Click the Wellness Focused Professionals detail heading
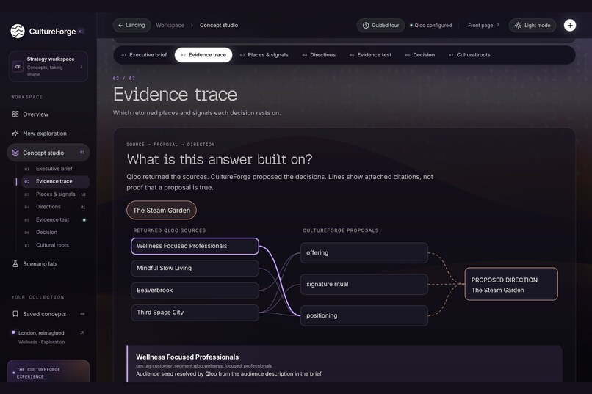Viewport: 592px width, 394px height. pos(187,357)
